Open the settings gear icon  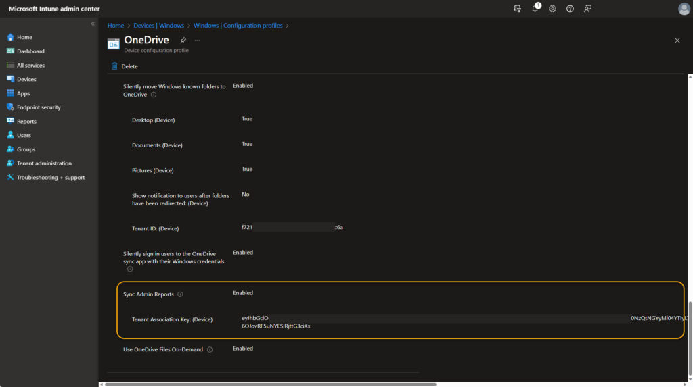coord(552,9)
